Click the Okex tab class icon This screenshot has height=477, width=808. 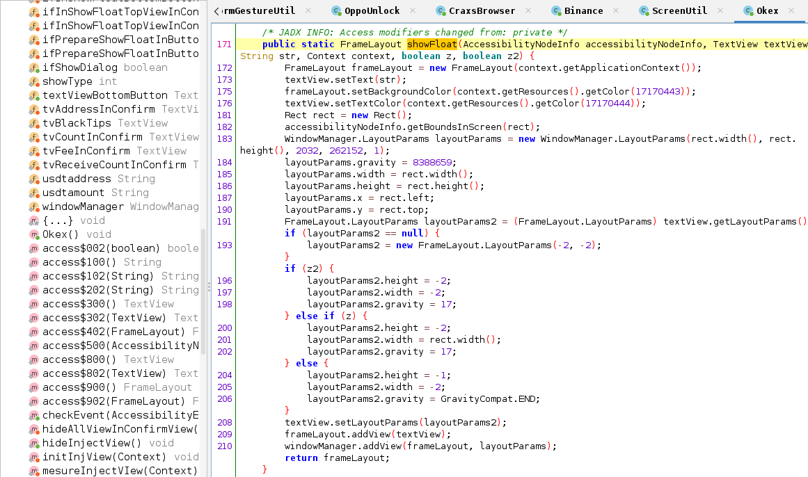point(748,11)
